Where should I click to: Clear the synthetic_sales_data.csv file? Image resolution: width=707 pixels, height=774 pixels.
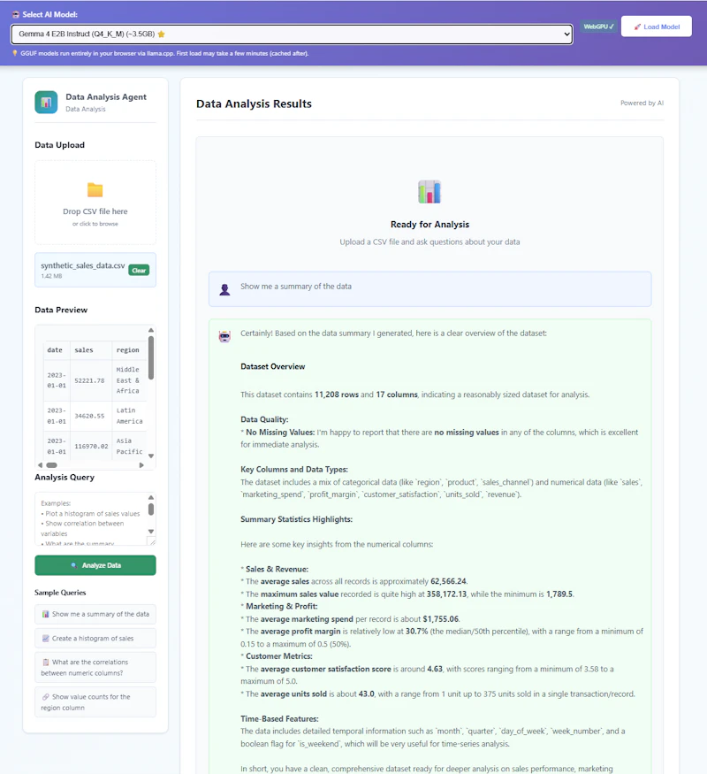139,270
